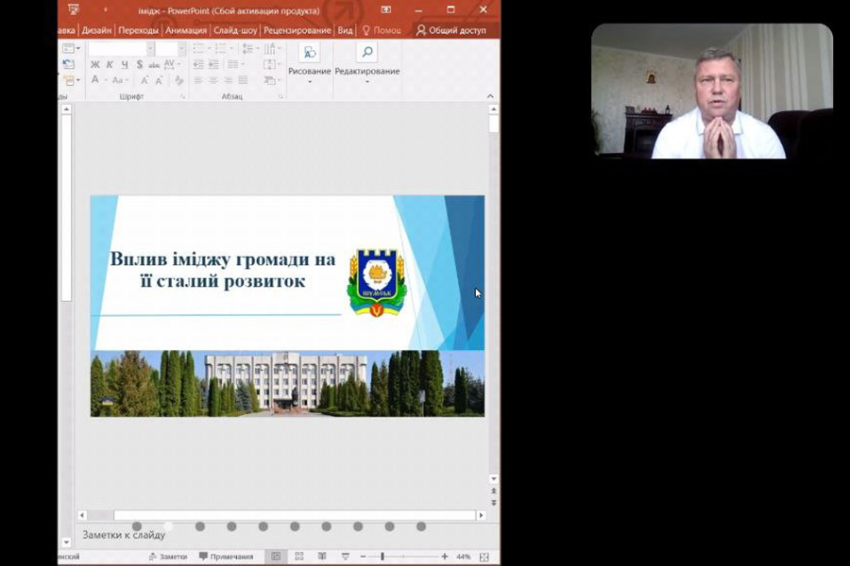Toggle bold (Ж) formatting
850x566 pixels.
coord(94,65)
